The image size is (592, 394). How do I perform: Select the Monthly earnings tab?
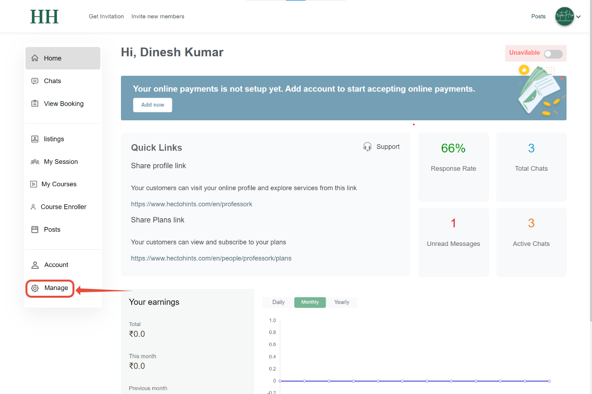pos(310,302)
